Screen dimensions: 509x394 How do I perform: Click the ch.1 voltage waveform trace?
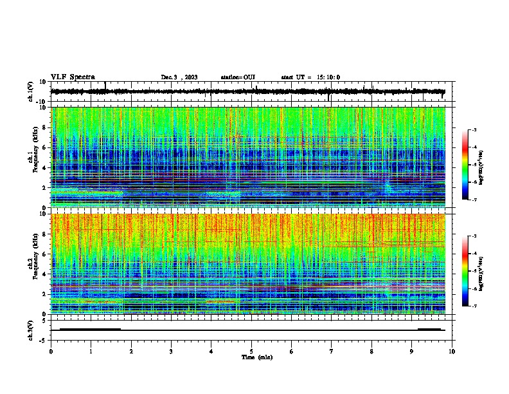tap(248, 91)
